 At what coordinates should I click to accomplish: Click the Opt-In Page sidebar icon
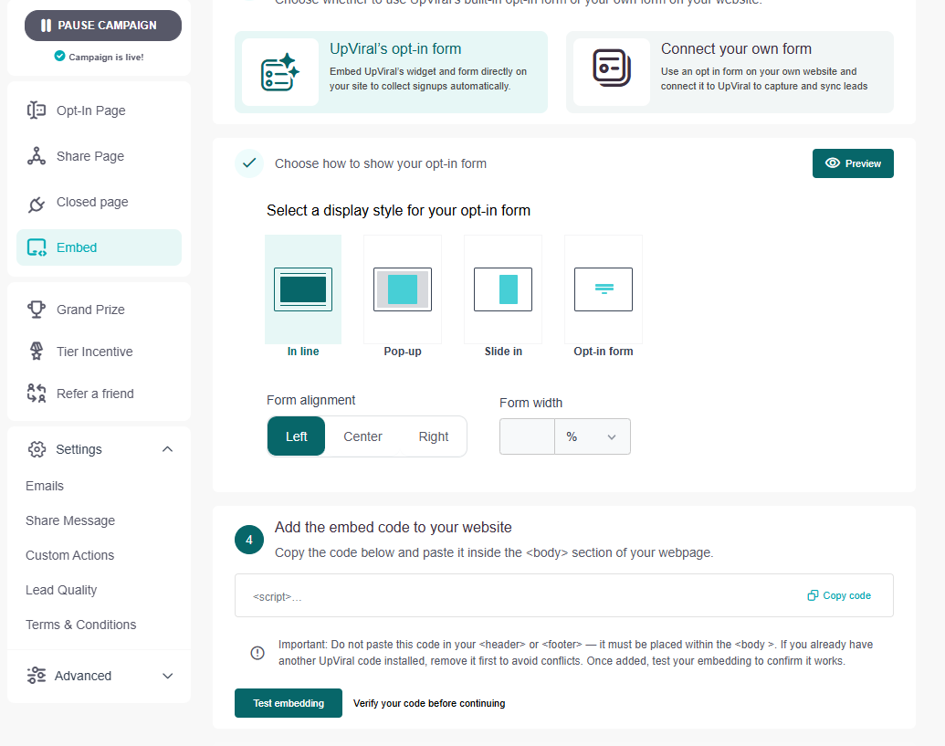(x=37, y=110)
